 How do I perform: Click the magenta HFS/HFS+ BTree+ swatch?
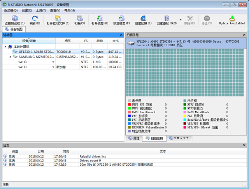click(185, 127)
